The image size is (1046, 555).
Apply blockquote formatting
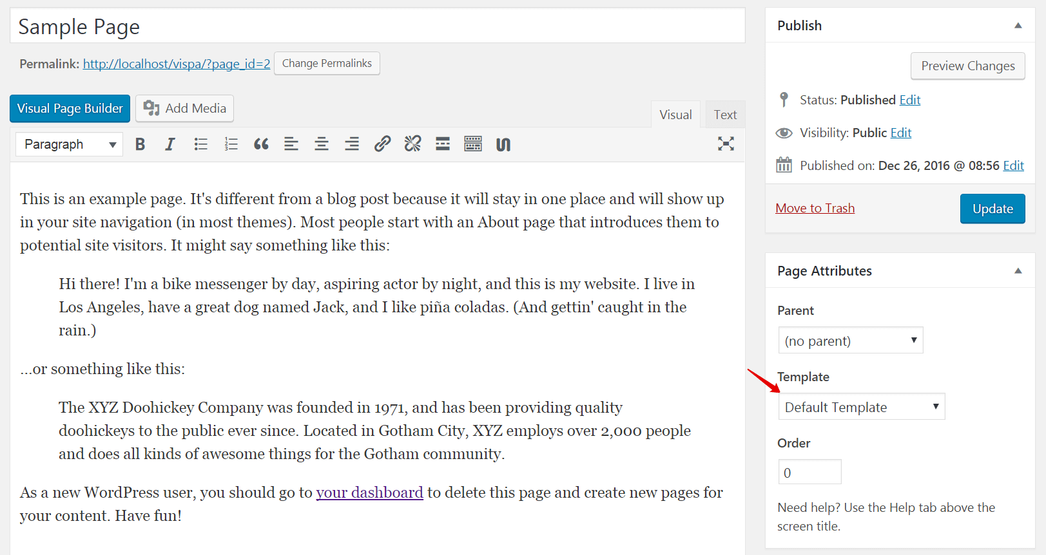click(261, 144)
